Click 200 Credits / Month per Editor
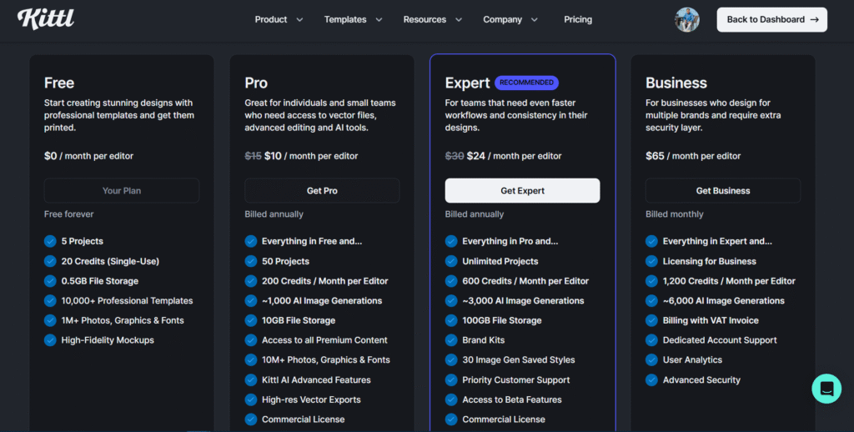 (x=324, y=281)
